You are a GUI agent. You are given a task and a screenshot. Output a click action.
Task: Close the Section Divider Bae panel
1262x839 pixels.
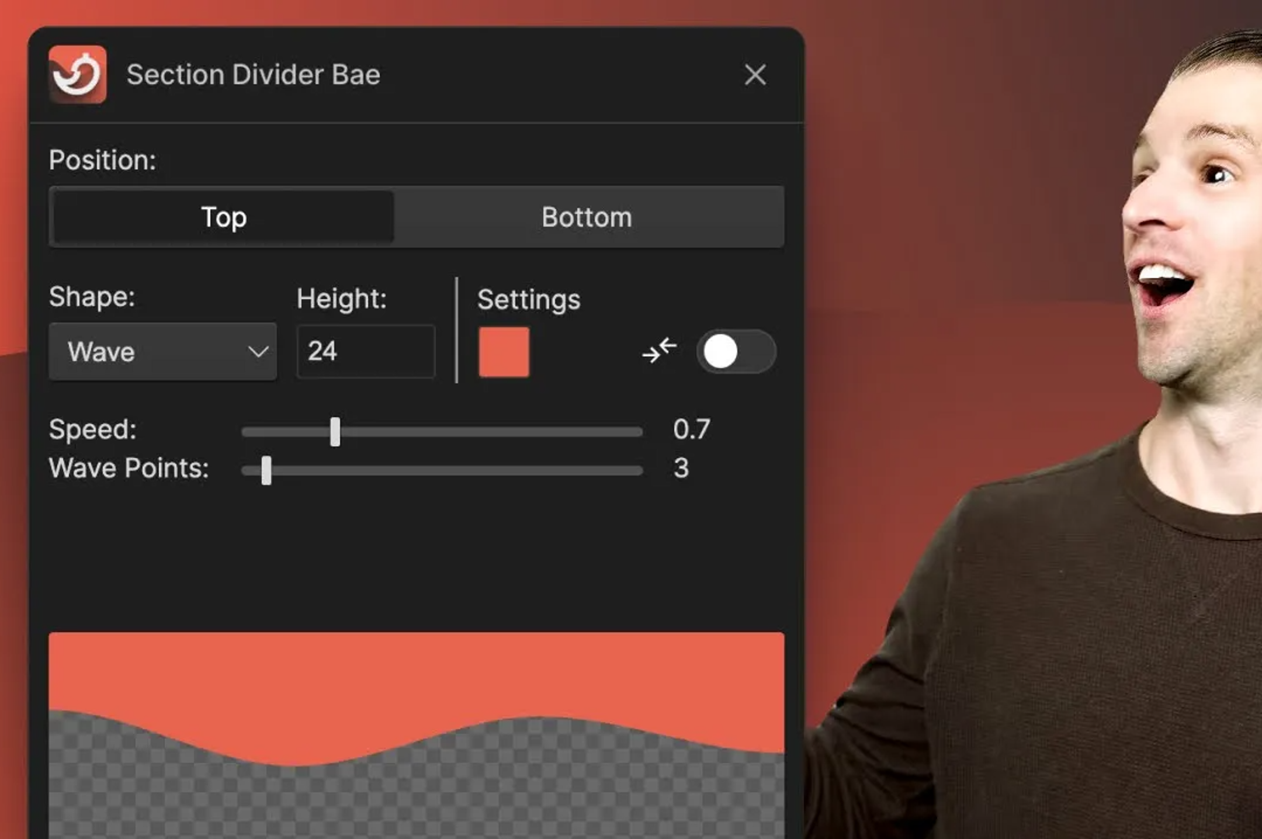coord(755,75)
